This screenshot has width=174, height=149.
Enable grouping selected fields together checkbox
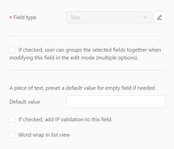12,50
